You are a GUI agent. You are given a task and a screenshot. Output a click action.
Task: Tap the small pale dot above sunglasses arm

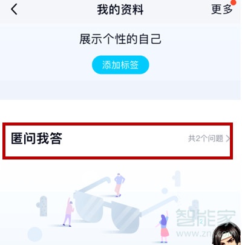[165, 191]
